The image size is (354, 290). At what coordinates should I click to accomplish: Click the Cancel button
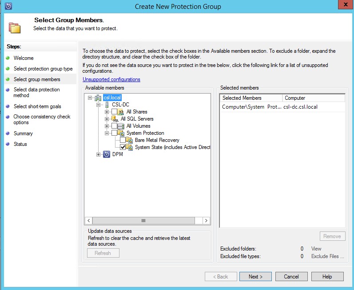(x=291, y=277)
